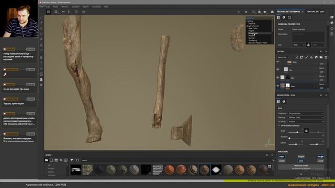Viewport: 335px width, 188px height.
Task: Click the Description text field
Action: tap(308, 37)
